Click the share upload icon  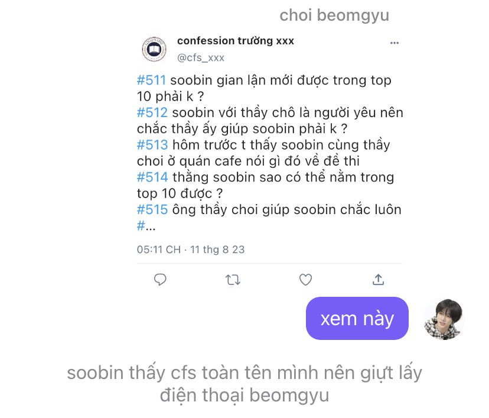tap(379, 280)
